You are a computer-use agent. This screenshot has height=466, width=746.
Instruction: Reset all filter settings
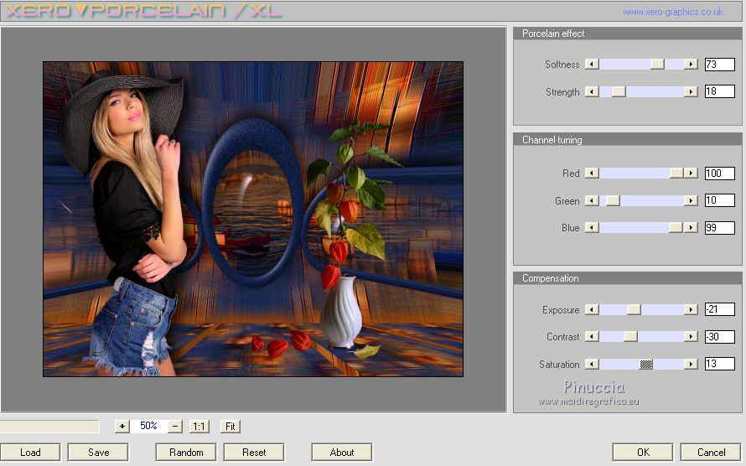[x=254, y=453]
